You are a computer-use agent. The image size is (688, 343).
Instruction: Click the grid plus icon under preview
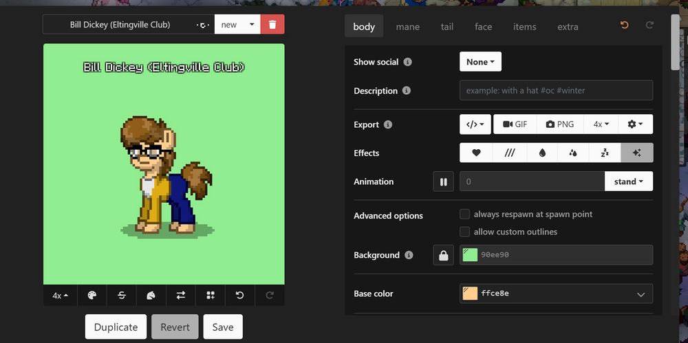(x=211, y=295)
